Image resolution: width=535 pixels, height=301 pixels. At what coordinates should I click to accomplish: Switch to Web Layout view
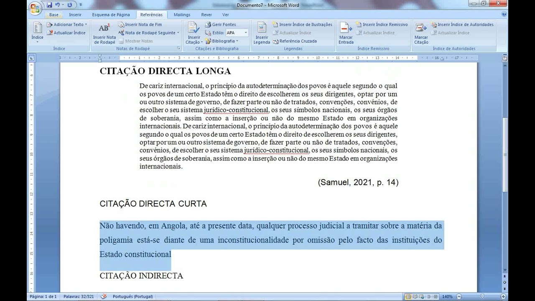(x=421, y=297)
